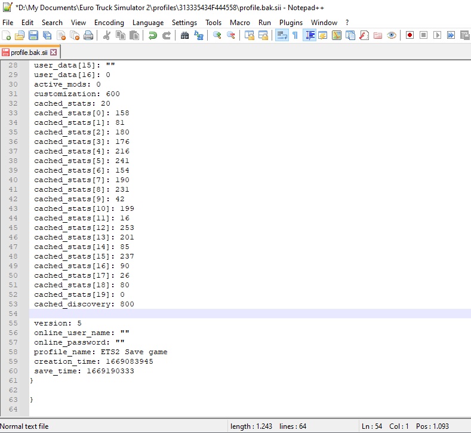Screen dimensions: 471x433
Task: Open the View menu
Action: (78, 23)
